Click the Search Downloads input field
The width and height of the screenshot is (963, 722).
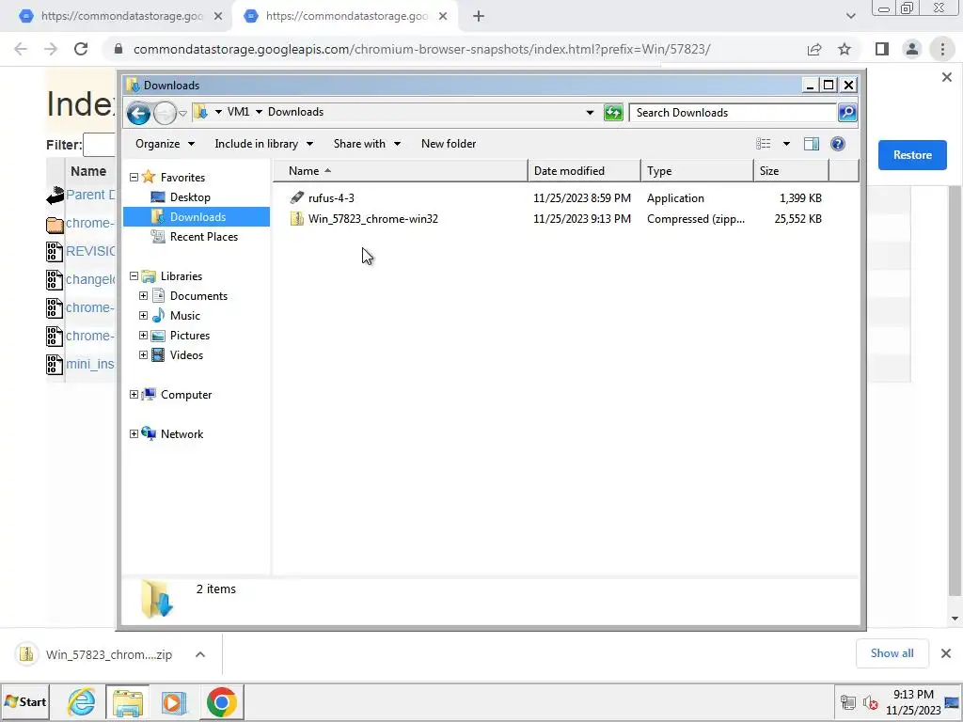pyautogui.click(x=734, y=113)
